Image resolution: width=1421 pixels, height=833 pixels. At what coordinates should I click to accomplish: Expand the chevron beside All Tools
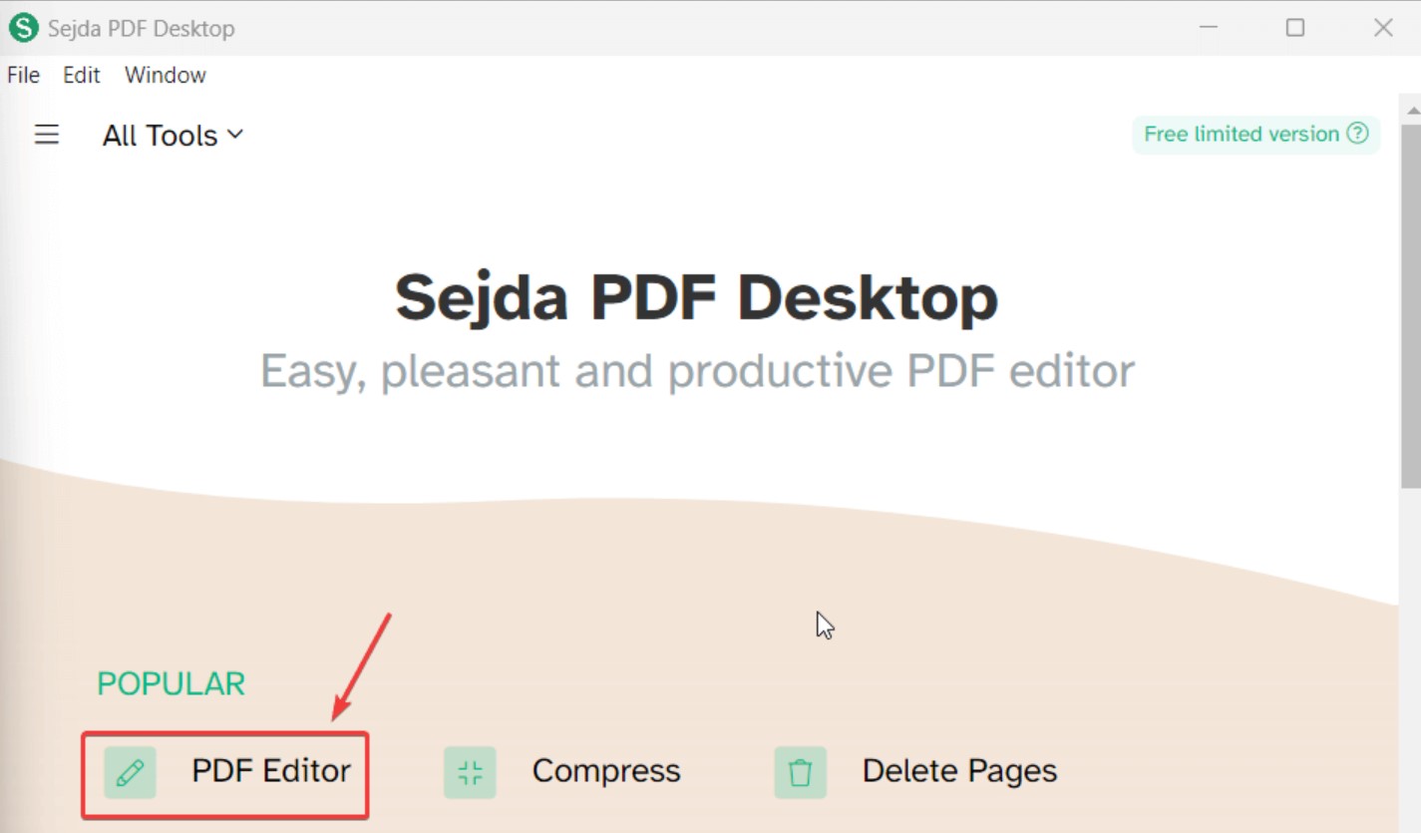(x=235, y=134)
